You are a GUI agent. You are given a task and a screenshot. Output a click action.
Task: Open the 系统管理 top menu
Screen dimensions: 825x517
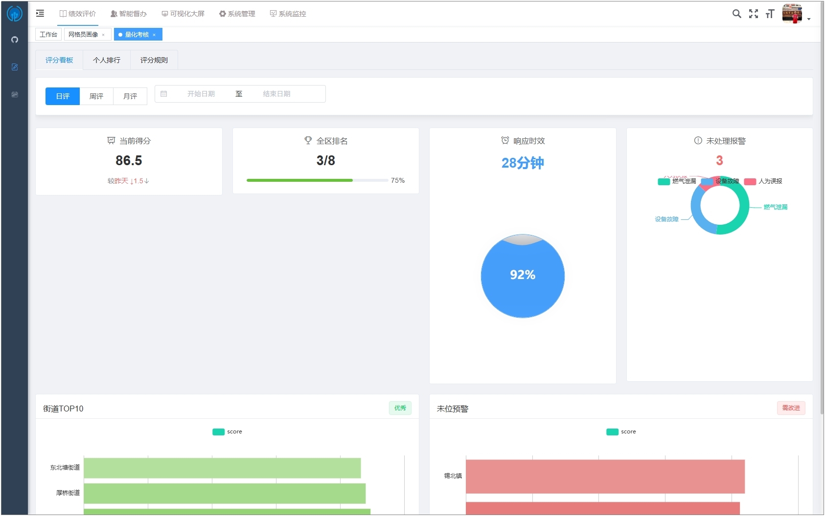237,14
